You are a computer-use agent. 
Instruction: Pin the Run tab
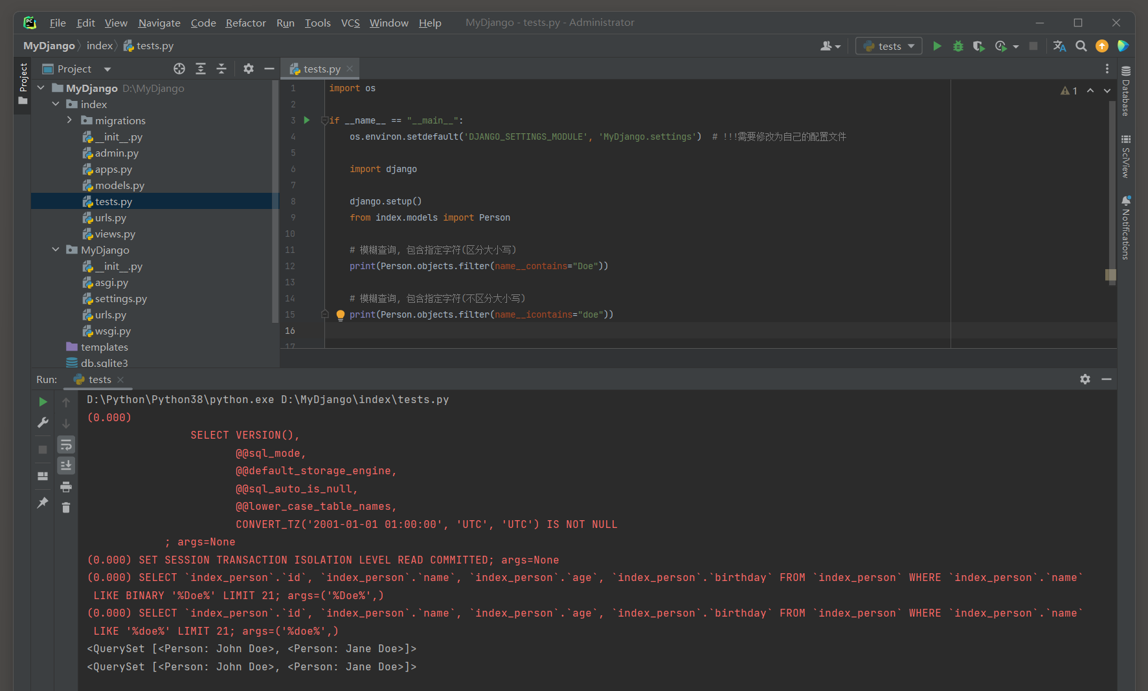click(43, 503)
